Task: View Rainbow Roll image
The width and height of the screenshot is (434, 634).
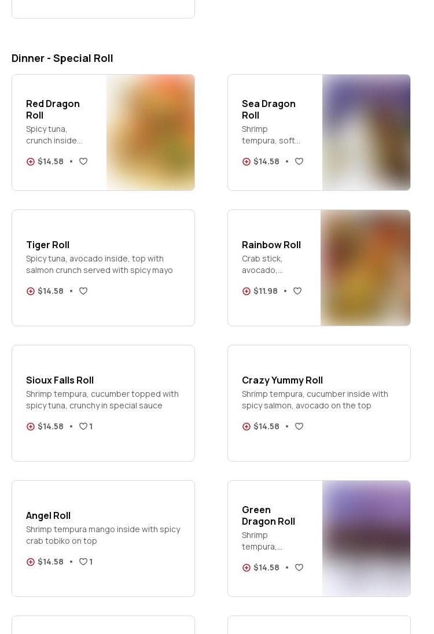Action: tap(365, 268)
